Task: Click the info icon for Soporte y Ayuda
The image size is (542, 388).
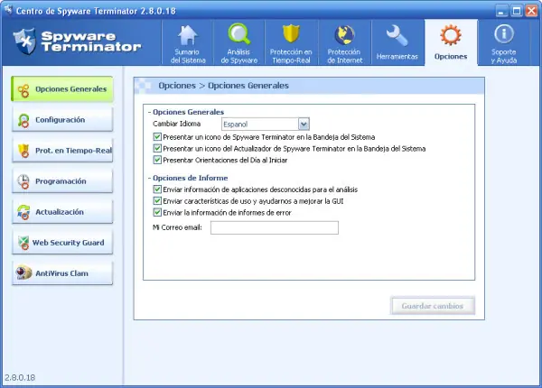Action: (504, 34)
